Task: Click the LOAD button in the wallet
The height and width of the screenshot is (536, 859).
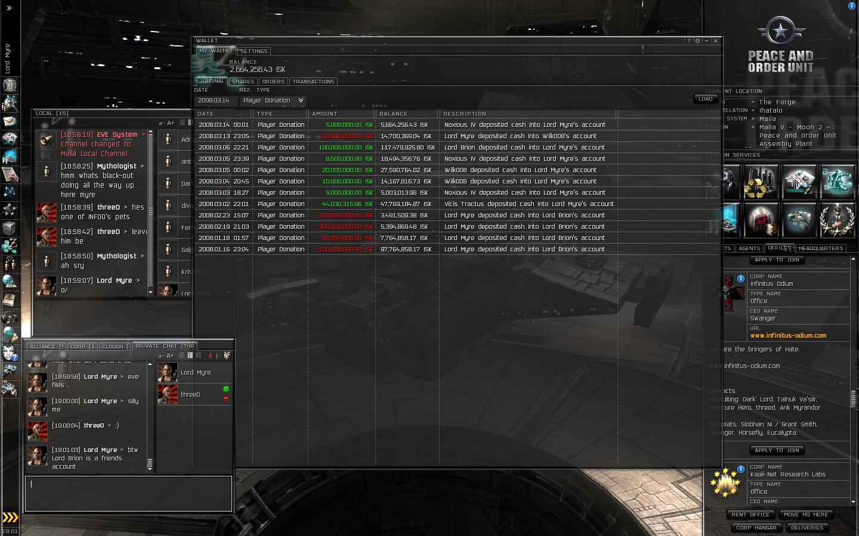Action: (x=706, y=99)
